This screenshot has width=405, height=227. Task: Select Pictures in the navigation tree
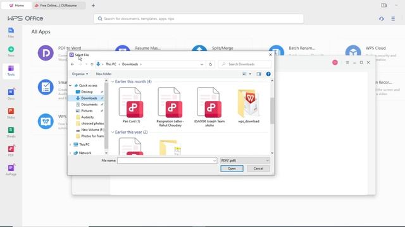point(87,111)
